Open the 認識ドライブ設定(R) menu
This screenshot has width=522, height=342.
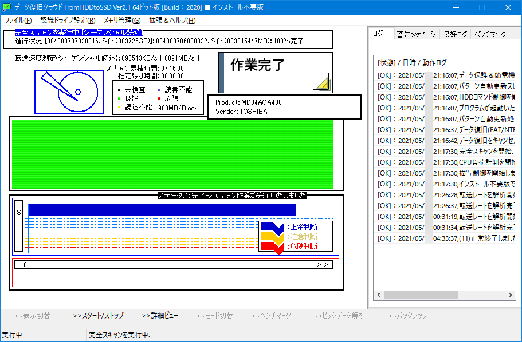(x=68, y=20)
